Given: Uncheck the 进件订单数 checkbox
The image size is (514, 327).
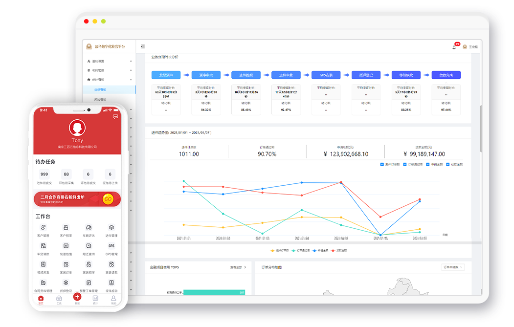Looking at the screenshot, I should 382,164.
